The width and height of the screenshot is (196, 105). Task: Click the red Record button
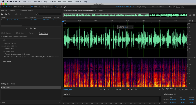[128, 89]
